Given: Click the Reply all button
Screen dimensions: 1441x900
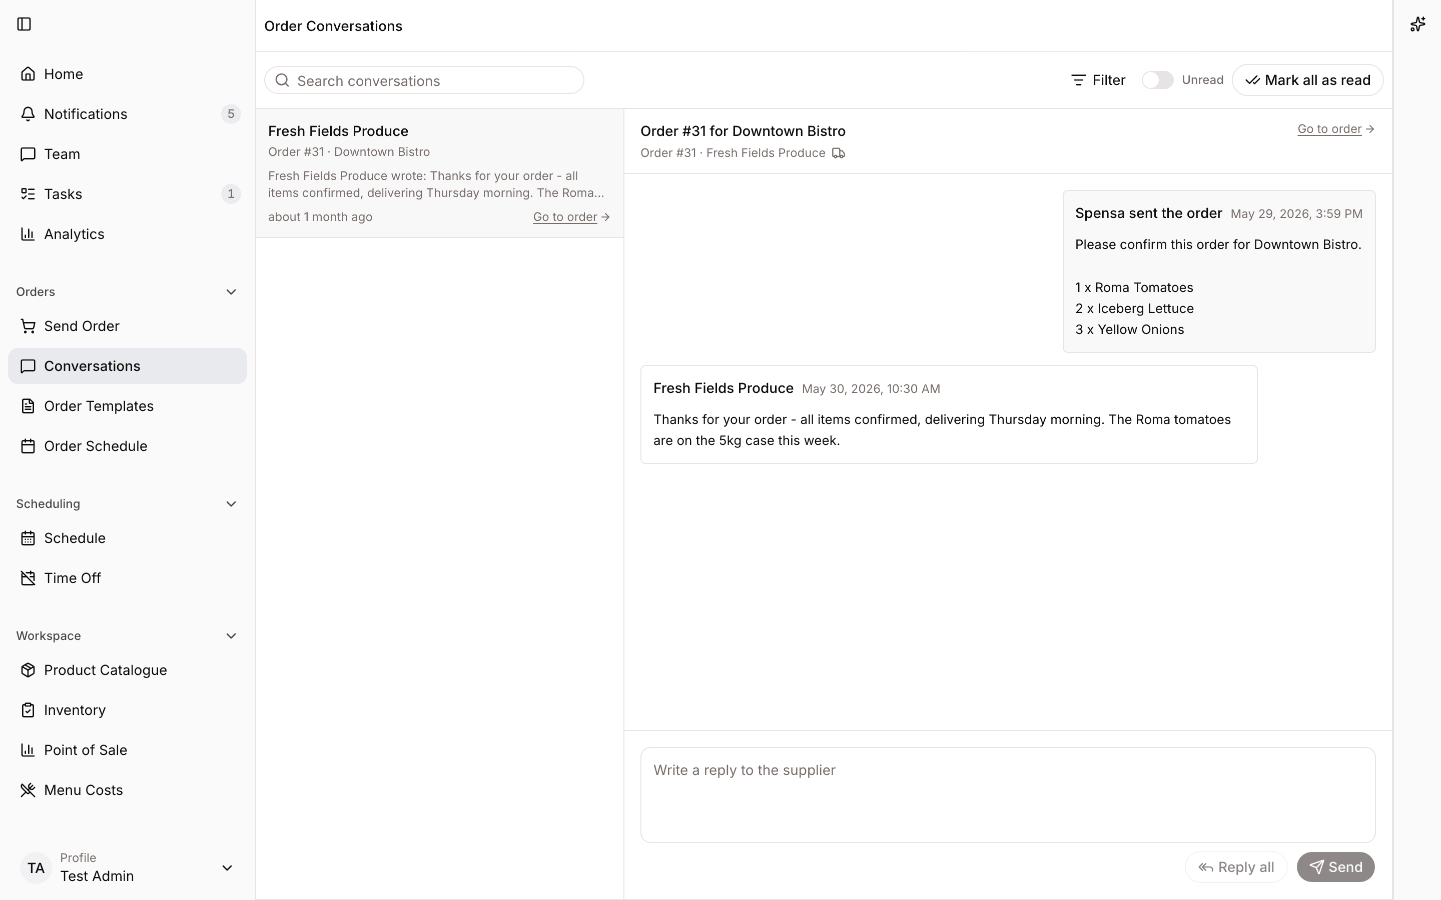Looking at the screenshot, I should 1236,866.
